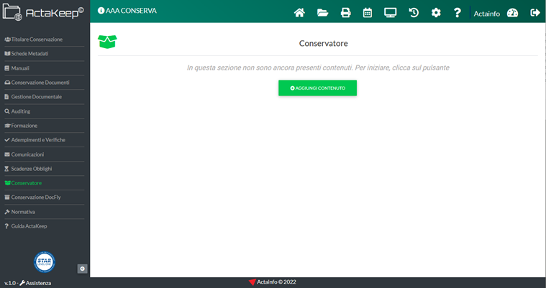Collapse sidebar with small round button
Screen dimensions: 546x288
pos(82,269)
